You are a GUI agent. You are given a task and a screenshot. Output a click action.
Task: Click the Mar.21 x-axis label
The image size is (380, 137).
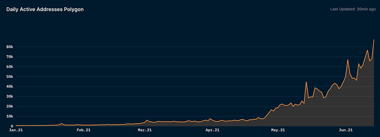tap(145, 130)
